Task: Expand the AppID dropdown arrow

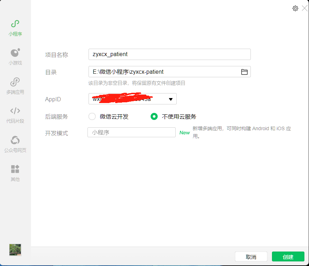Action: [171, 99]
